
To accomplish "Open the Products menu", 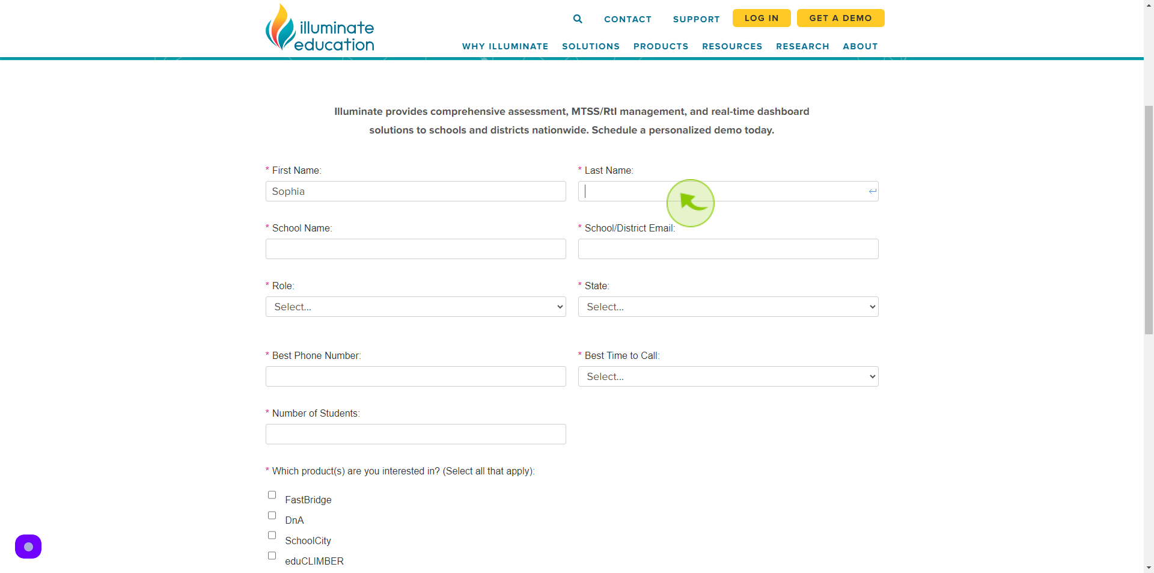I will pos(661,46).
